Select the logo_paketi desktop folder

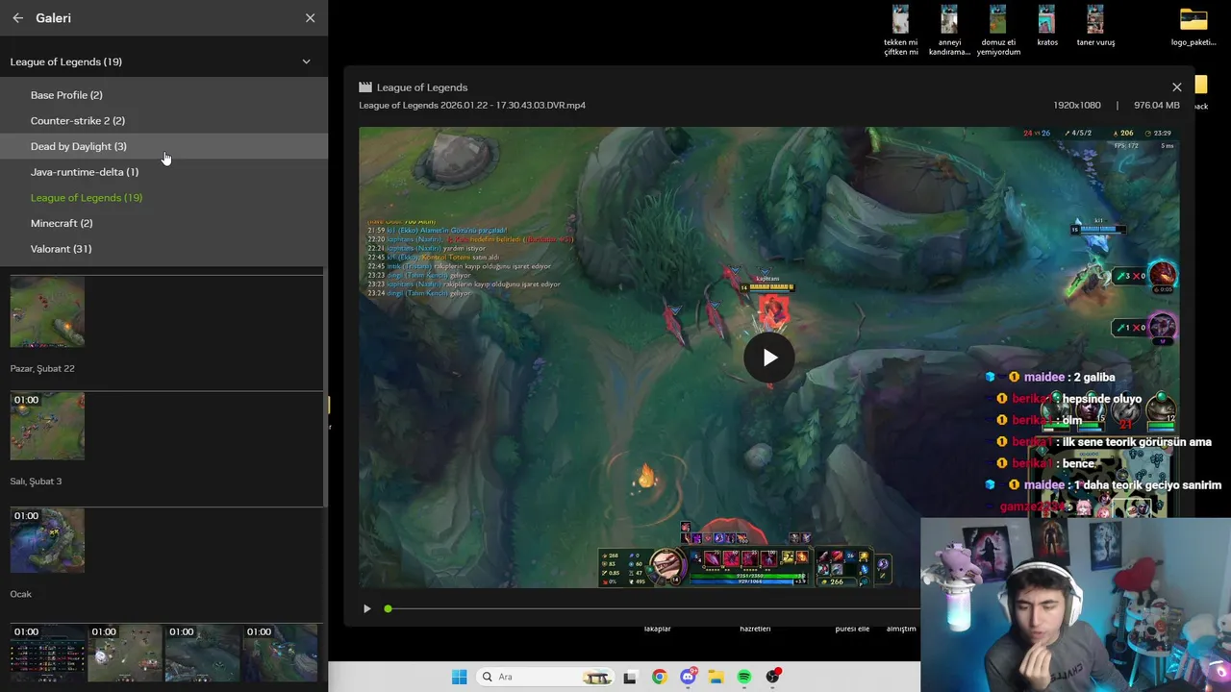click(x=1193, y=26)
